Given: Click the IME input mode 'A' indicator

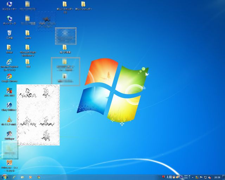Looking at the screenshot, I should [168, 177].
